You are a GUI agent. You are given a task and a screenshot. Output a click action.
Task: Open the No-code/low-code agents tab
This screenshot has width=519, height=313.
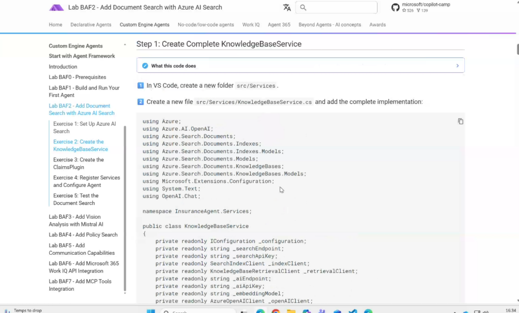206,25
